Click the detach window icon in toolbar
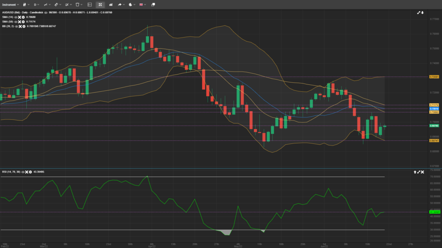The height and width of the screenshot is (248, 442). pyautogui.click(x=153, y=4)
